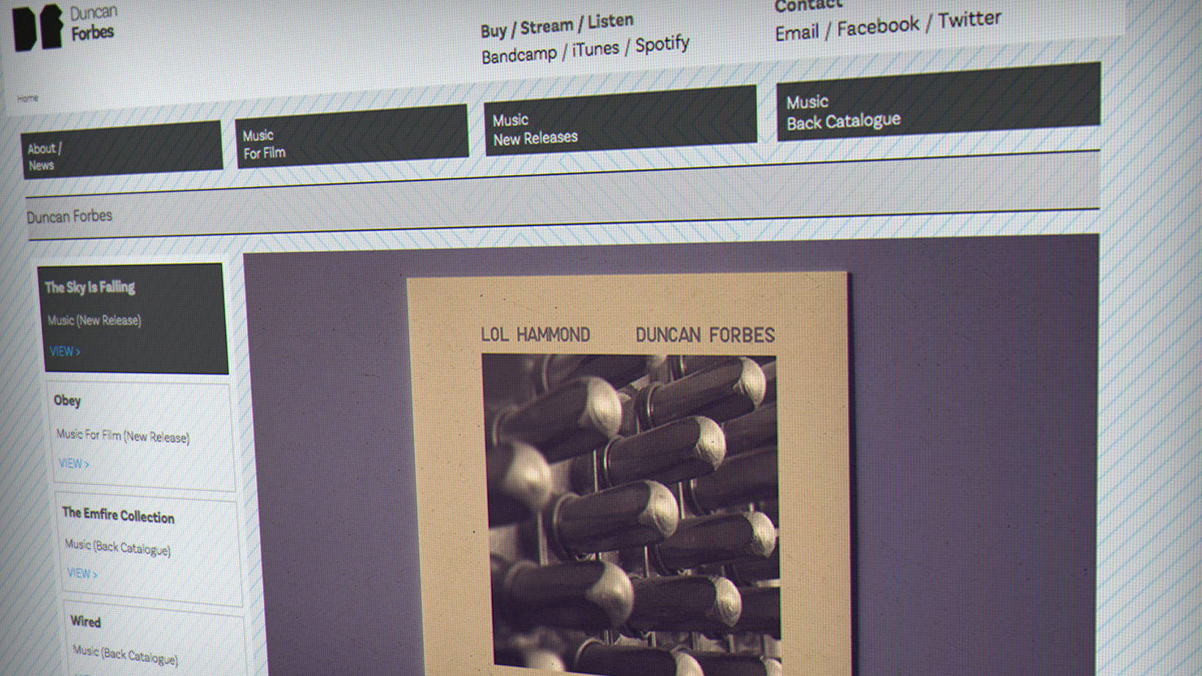Visit the Facebook page link
This screenshot has height=676, width=1202.
pos(877,26)
